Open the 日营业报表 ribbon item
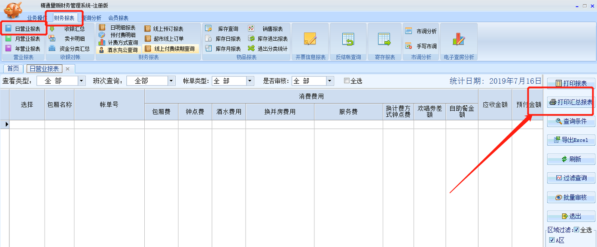 click(23, 29)
